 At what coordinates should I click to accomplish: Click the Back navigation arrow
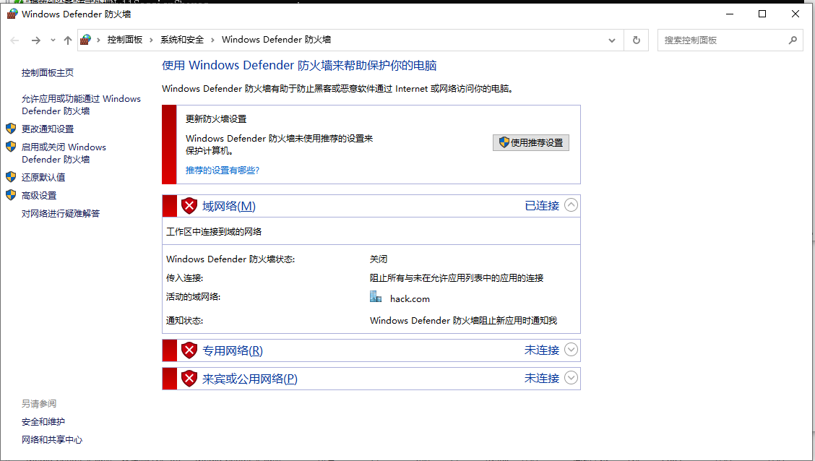[15, 40]
